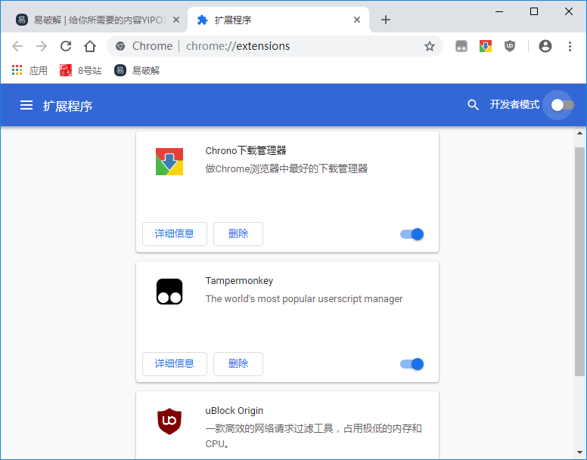Click the 'uBlock Origin' title text
Screen dimensions: 587x460
[x=234, y=410]
